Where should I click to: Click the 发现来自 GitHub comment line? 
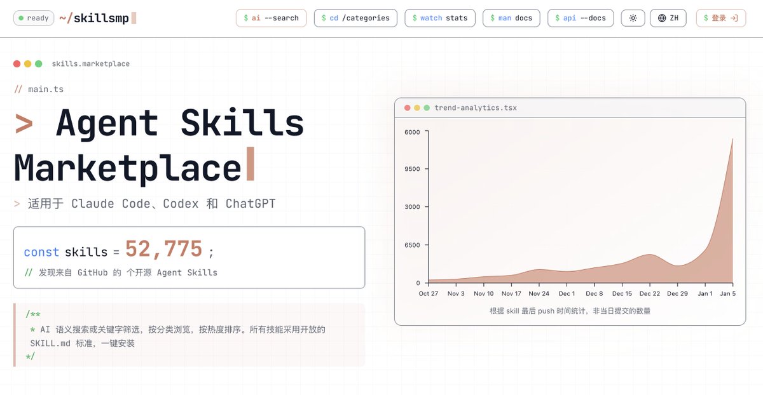[121, 272]
